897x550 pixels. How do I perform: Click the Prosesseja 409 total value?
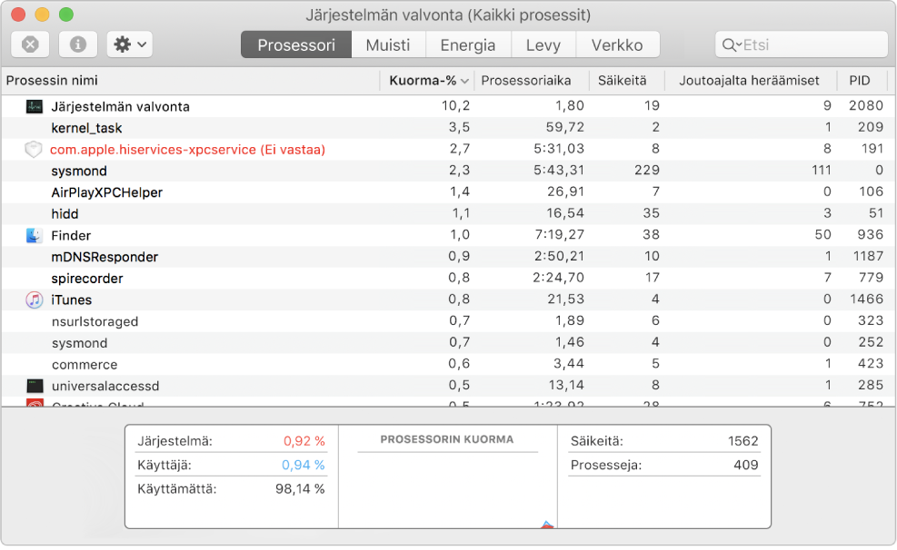click(x=746, y=466)
